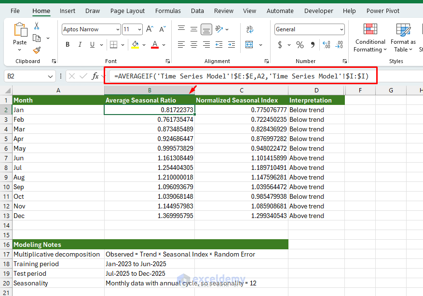
Task: Toggle underline formatting
Action: coord(92,45)
